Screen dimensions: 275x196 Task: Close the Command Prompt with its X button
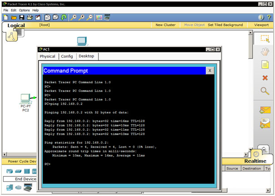pyautogui.click(x=210, y=70)
